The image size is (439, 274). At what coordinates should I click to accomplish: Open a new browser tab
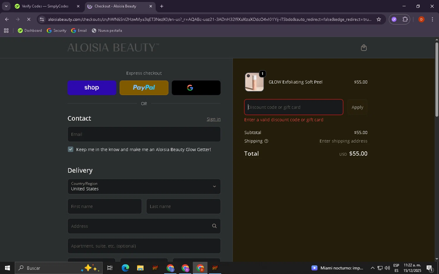click(162, 6)
